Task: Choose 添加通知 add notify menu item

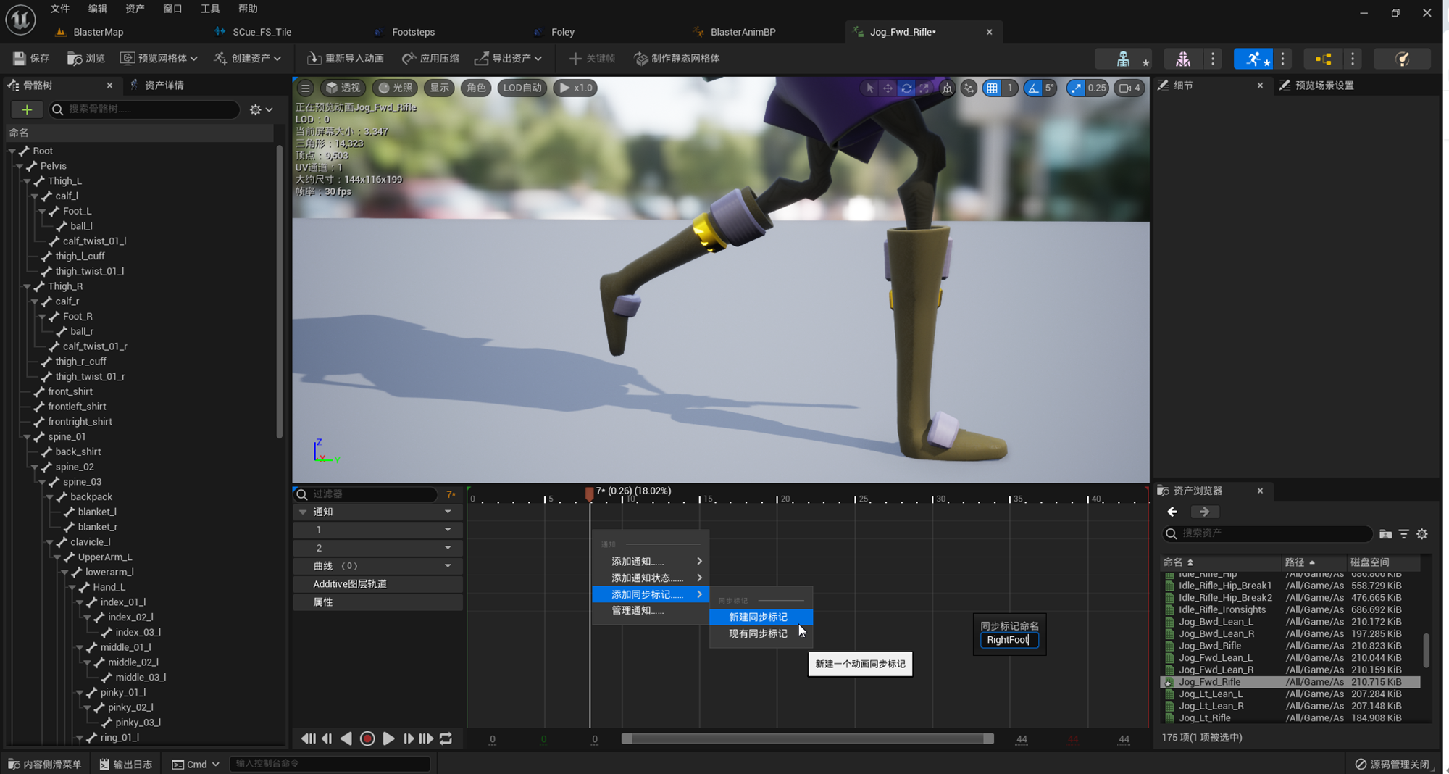Action: [650, 562]
